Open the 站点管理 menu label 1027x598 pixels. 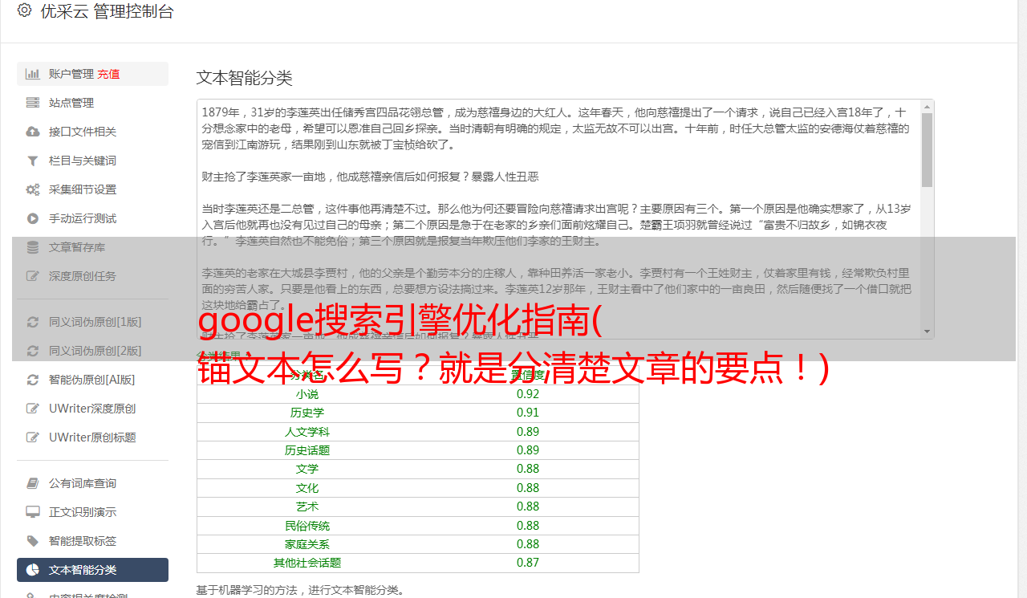pos(71,103)
